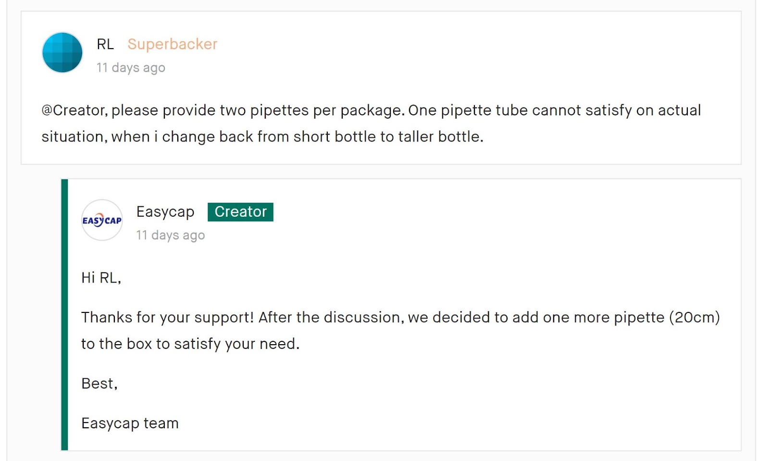Click the Easycap logo avatar

pos(102,220)
